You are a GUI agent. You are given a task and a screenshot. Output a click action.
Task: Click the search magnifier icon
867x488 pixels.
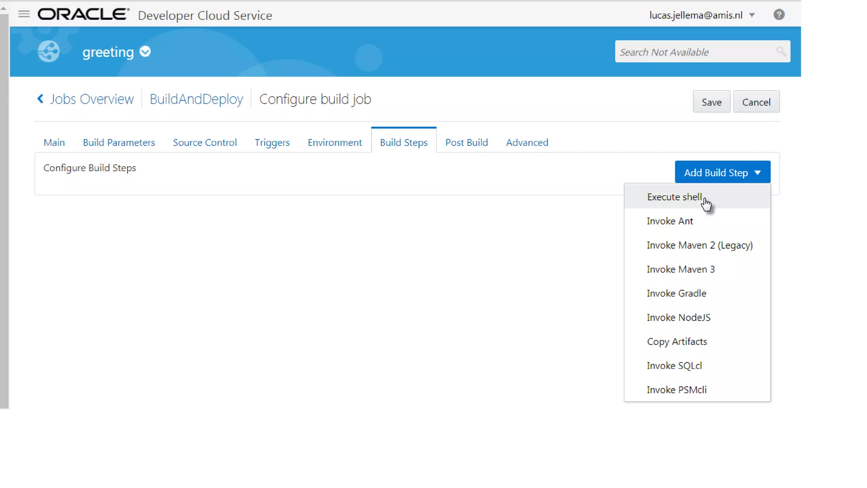(x=781, y=52)
